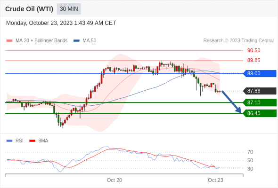Screen dimensions: 278x188
Task: Click the red 9MA legend swatch
Action: click(32, 141)
